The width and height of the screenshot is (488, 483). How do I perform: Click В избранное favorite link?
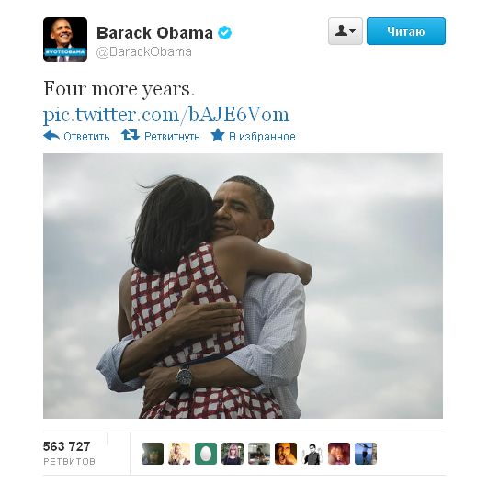262,137
